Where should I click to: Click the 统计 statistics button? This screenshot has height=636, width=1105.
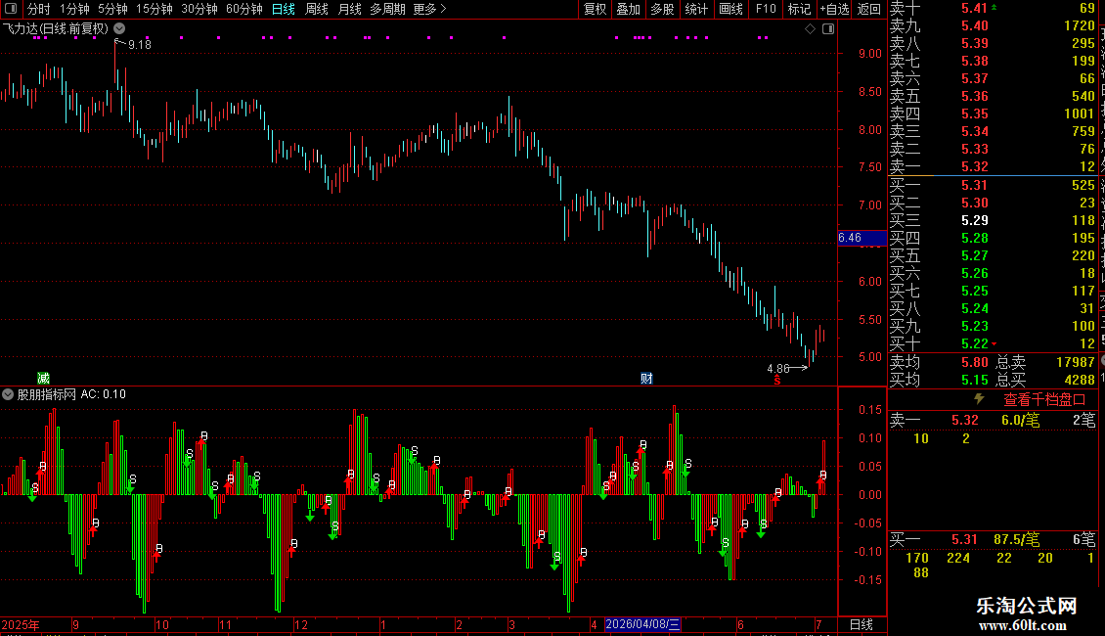(x=696, y=9)
